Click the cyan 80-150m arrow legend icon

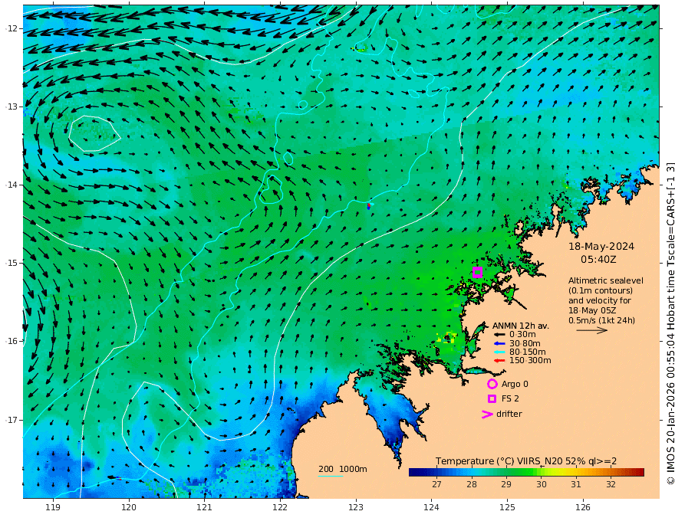pyautogui.click(x=499, y=352)
